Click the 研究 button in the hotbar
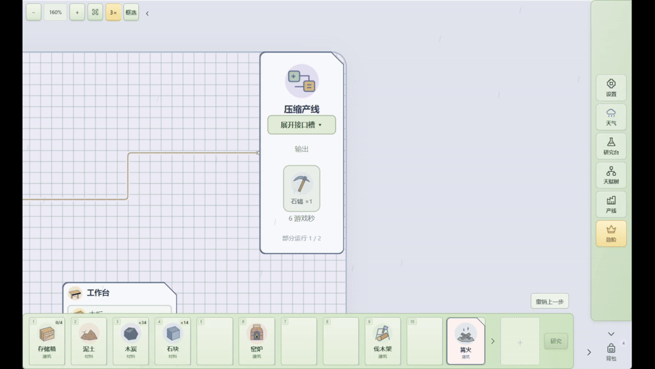655x369 pixels. 556,341
